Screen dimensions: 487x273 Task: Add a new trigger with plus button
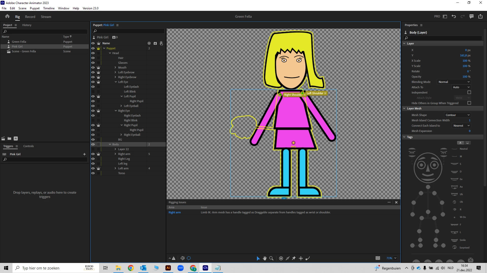(84, 154)
